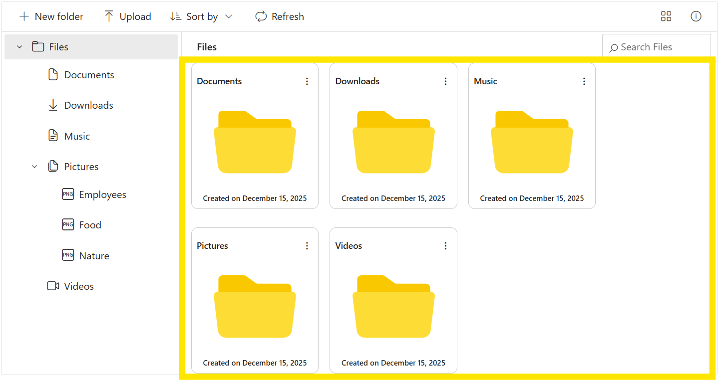Click the document icon next to Music
The height and width of the screenshot is (380, 719).
[x=53, y=135]
